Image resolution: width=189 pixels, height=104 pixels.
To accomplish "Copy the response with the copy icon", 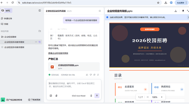I will [x=94, y=75].
